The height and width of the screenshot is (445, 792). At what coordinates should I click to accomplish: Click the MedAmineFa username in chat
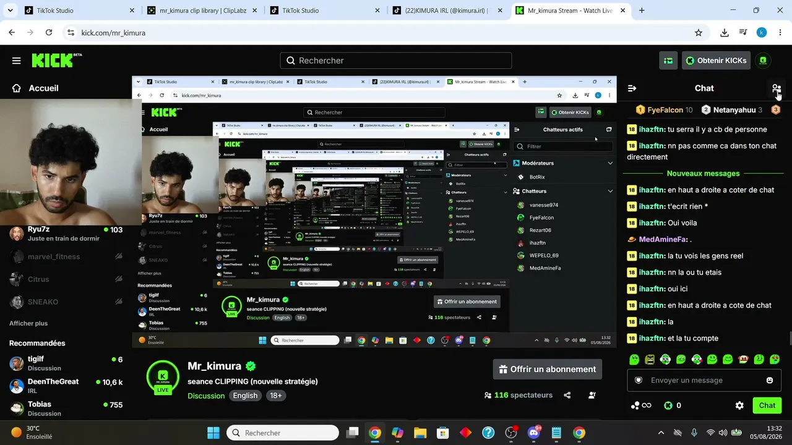point(663,239)
